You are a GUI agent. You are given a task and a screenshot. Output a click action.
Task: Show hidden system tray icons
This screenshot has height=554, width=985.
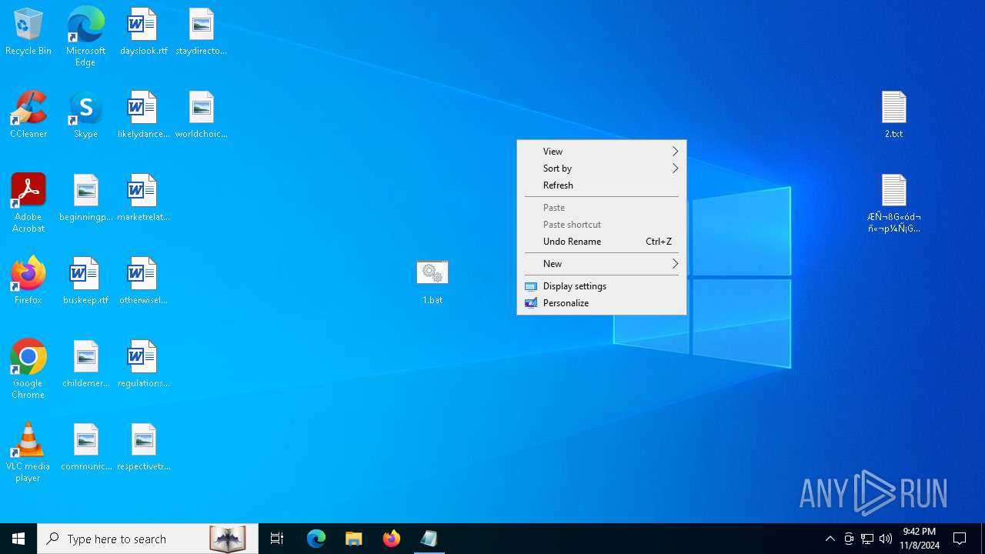point(830,539)
